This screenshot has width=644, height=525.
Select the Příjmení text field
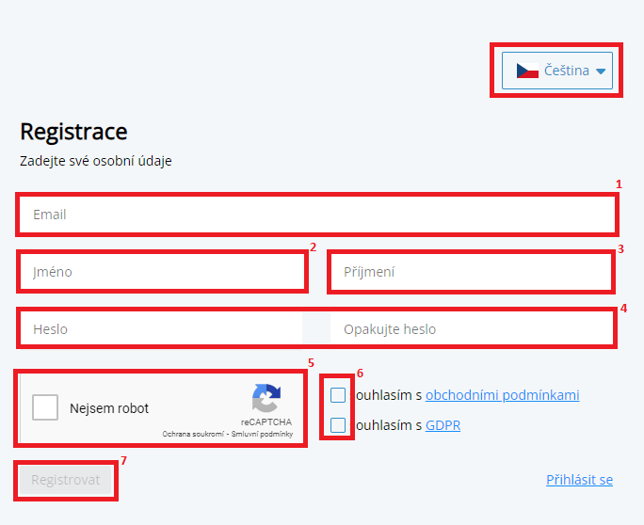[471, 272]
